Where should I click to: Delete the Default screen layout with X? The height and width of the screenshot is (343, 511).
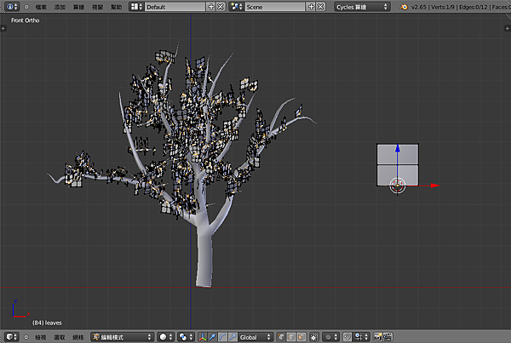coord(221,7)
